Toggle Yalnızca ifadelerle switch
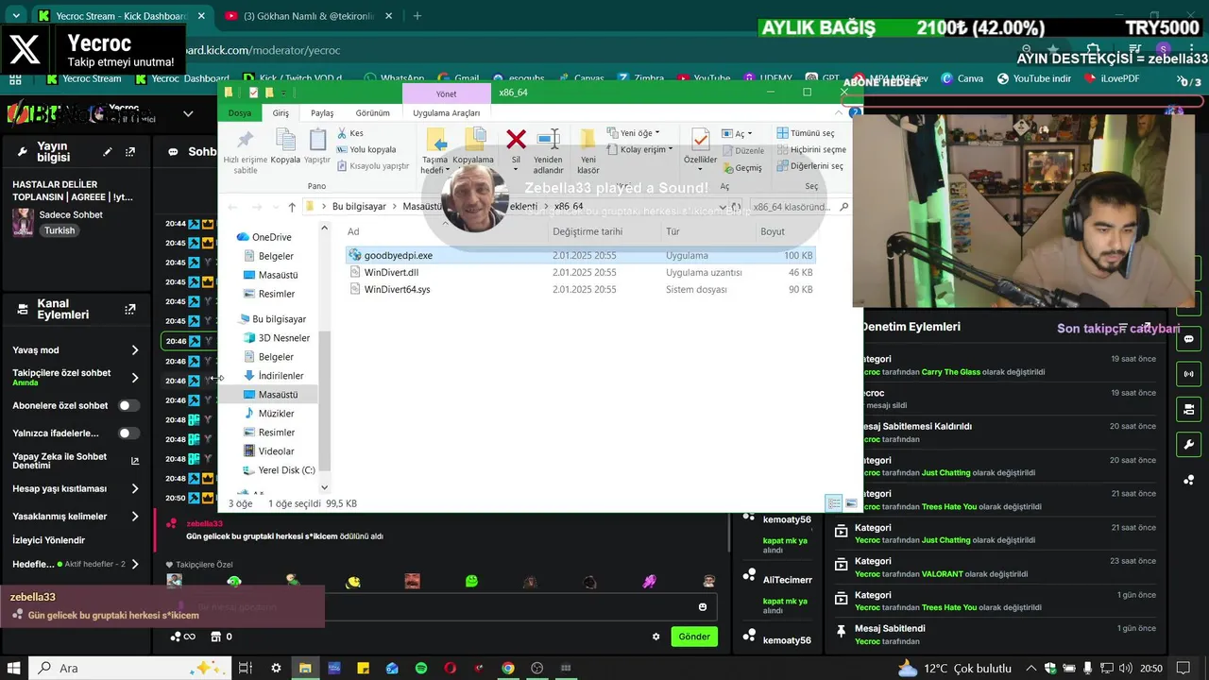Viewport: 1209px width, 680px height. [128, 433]
